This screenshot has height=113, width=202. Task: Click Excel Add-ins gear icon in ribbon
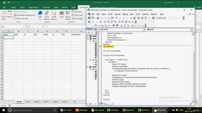pyautogui.click(x=47, y=15)
